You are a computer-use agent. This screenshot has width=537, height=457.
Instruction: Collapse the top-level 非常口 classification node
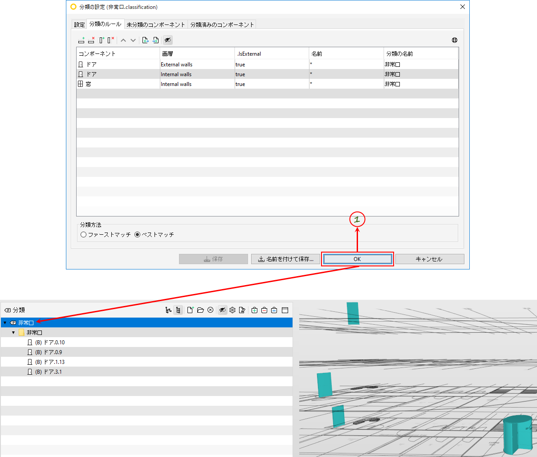(x=5, y=322)
